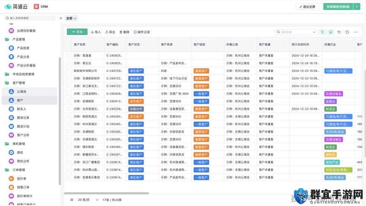
Task: Open 客户分析 dashboard icon
Action: pyautogui.click(x=11, y=135)
